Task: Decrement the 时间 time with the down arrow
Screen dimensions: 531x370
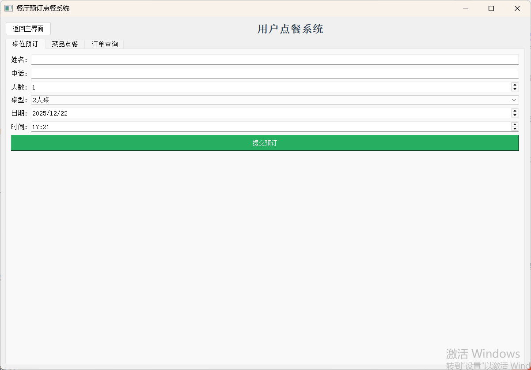Action: coord(515,129)
